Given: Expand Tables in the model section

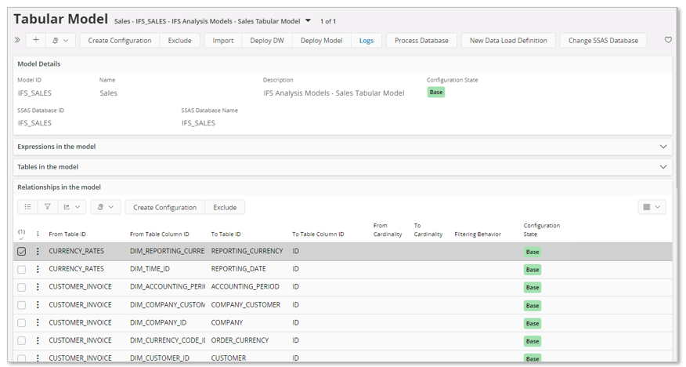Looking at the screenshot, I should [663, 167].
